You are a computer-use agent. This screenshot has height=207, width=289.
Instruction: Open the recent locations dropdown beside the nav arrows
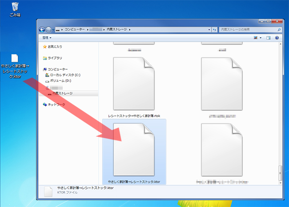(53, 29)
